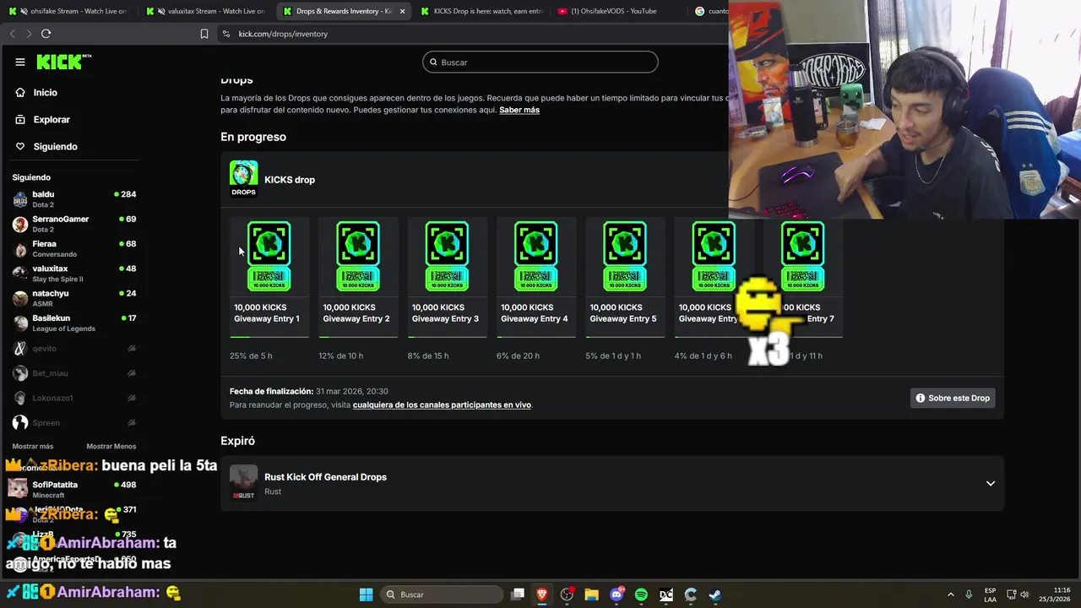The image size is (1081, 608).
Task: Open the Kick hamburger menu
Action: [20, 62]
